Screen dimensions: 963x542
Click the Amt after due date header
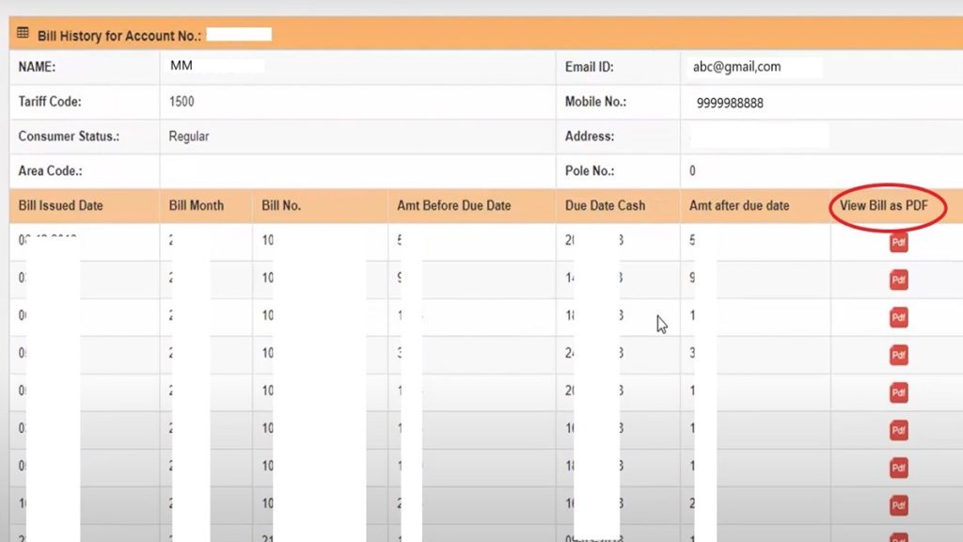742,205
